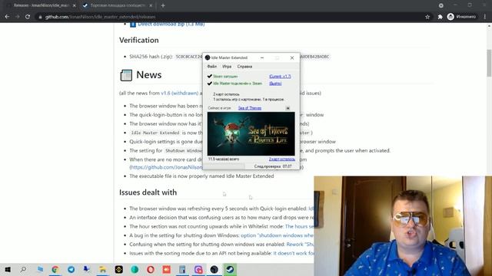Click the page vertical scrollbar thumb
This screenshot has width=492, height=276.
coord(489,63)
